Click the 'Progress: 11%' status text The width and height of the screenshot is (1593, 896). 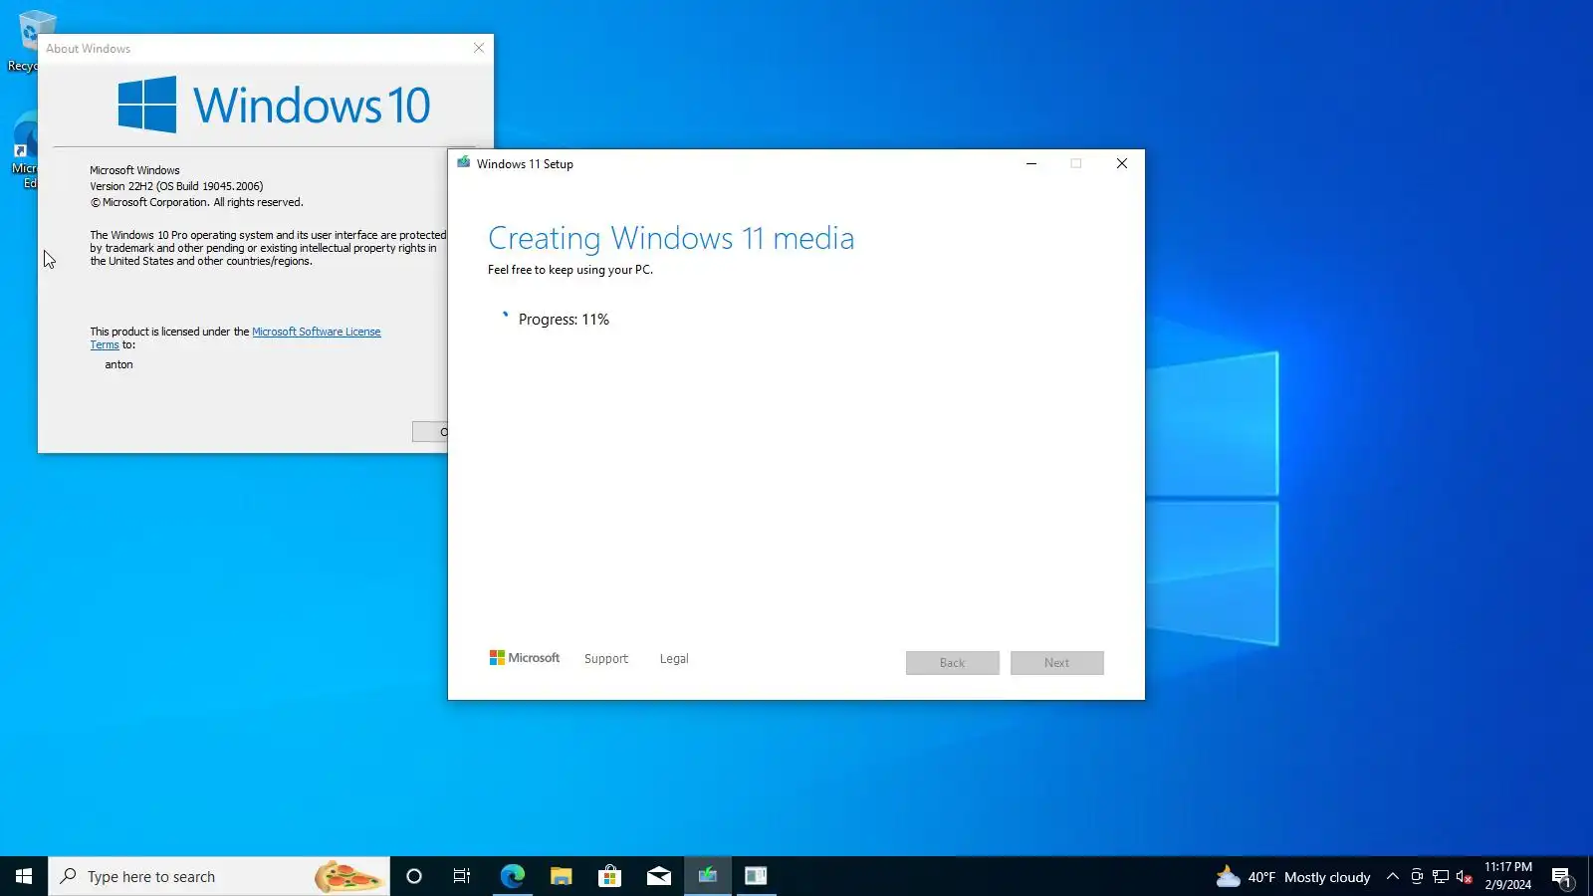pyautogui.click(x=564, y=320)
